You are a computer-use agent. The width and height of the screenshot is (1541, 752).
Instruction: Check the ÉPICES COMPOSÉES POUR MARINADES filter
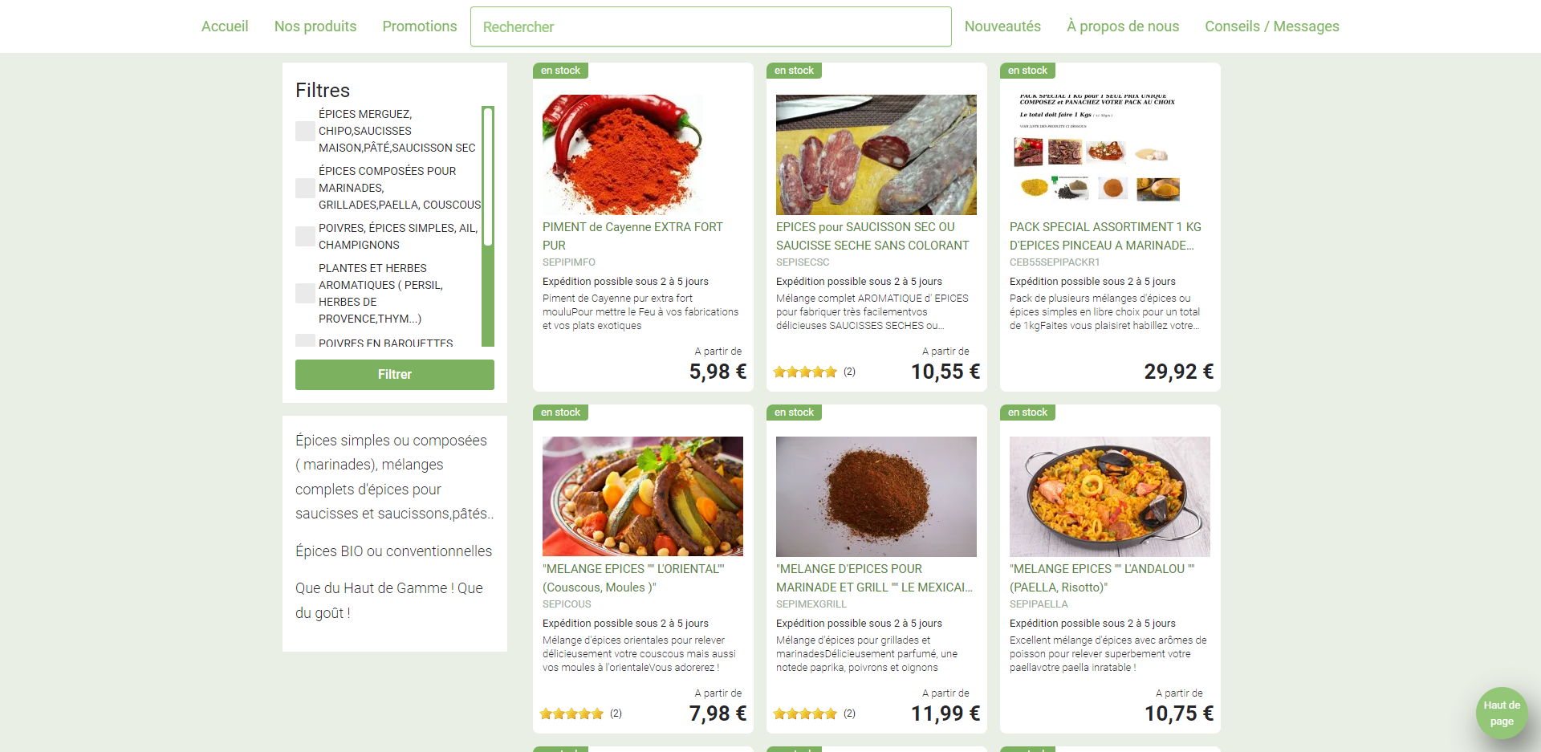305,188
